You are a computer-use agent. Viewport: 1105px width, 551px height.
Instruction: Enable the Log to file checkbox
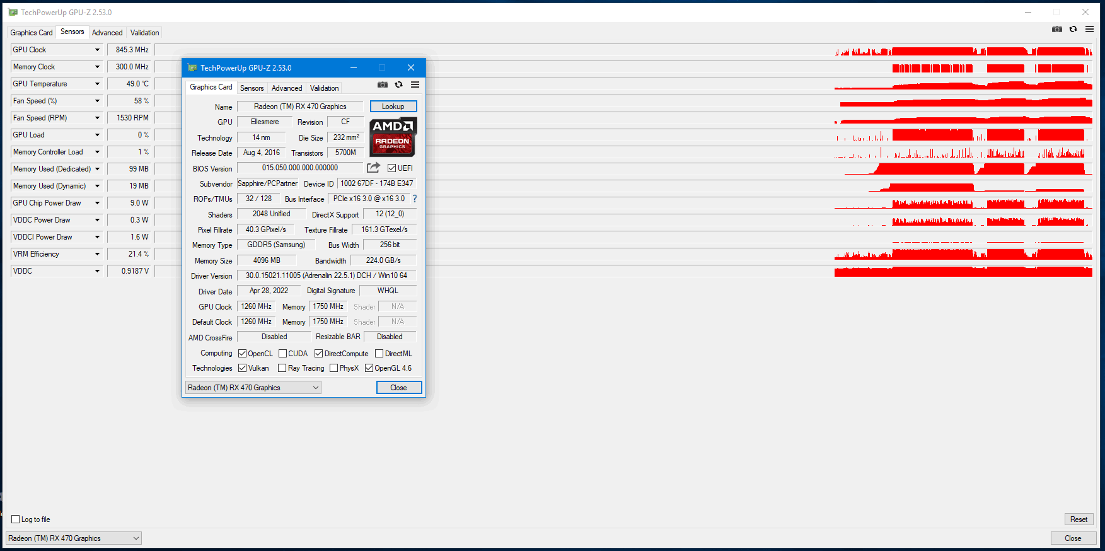(x=16, y=519)
